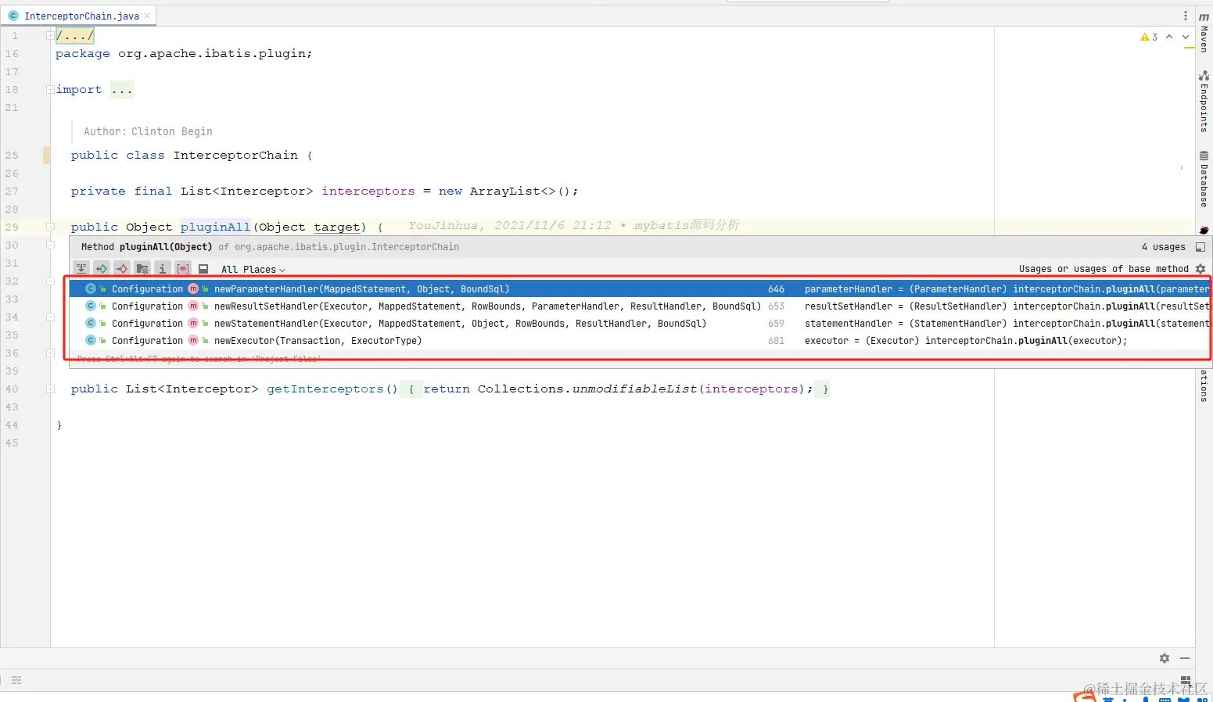Viewport: 1213px width, 702px height.
Task: Click the pluginAll method name in code
Action: pos(215,227)
